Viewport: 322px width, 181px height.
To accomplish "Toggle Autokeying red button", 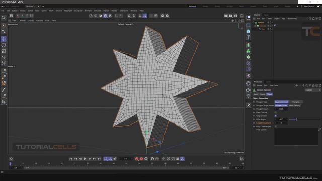I will point(141,159).
